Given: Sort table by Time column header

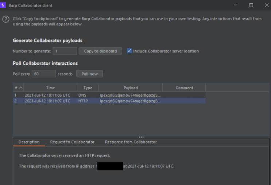Looking at the screenshot, I should tap(50, 88).
